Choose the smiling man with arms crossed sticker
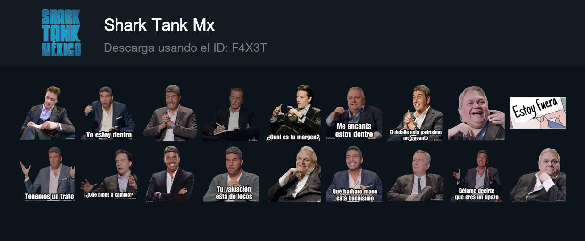The image size is (585, 241). (x=170, y=174)
